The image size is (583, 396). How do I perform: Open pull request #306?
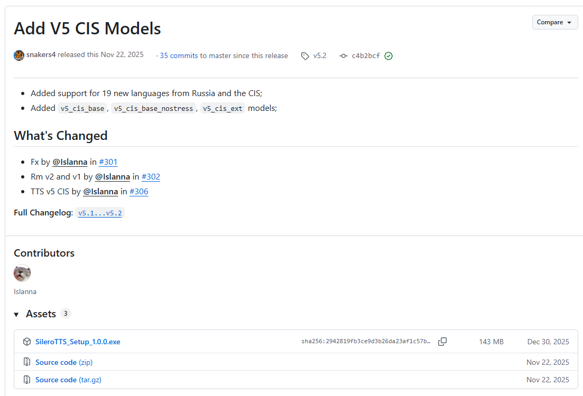tap(138, 192)
